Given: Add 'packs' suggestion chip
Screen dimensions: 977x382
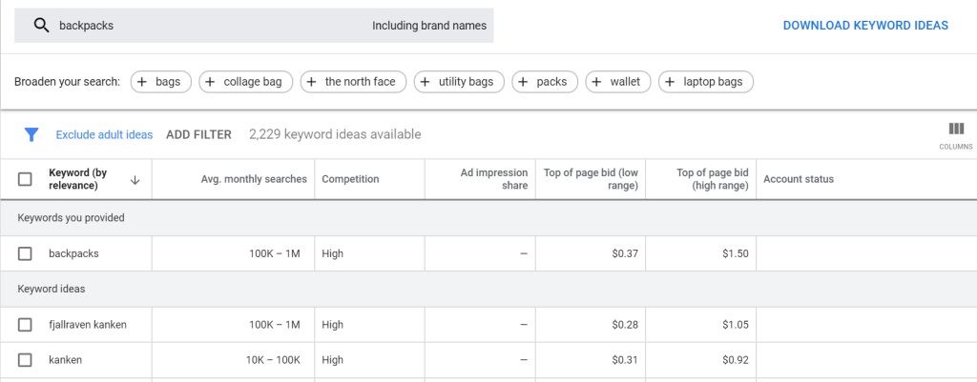Looking at the screenshot, I should pyautogui.click(x=544, y=82).
